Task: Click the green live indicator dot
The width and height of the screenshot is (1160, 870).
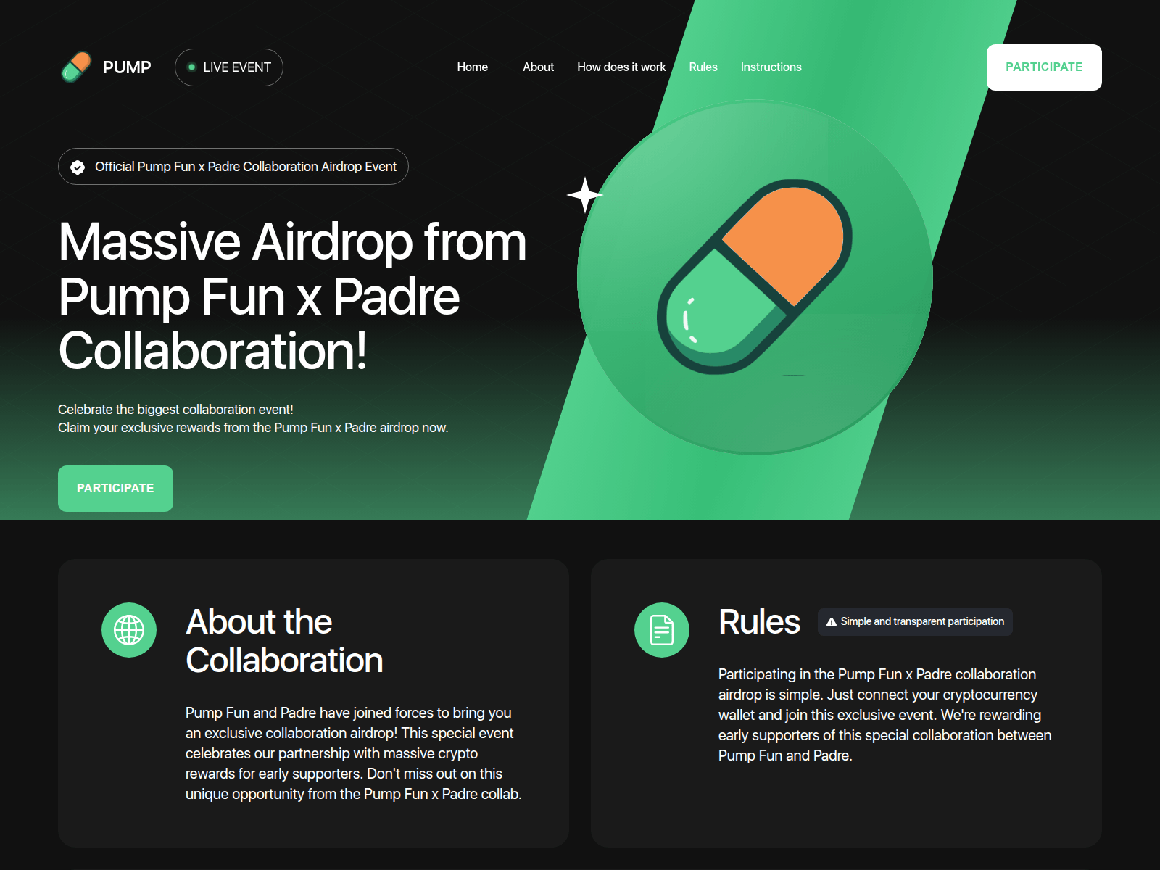Action: pyautogui.click(x=191, y=67)
